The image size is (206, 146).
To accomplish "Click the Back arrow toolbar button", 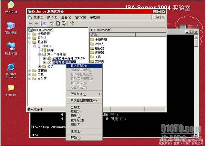I will [30, 23].
